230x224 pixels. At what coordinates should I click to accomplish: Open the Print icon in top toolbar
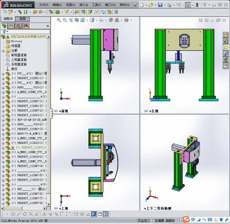click(x=169, y=5)
